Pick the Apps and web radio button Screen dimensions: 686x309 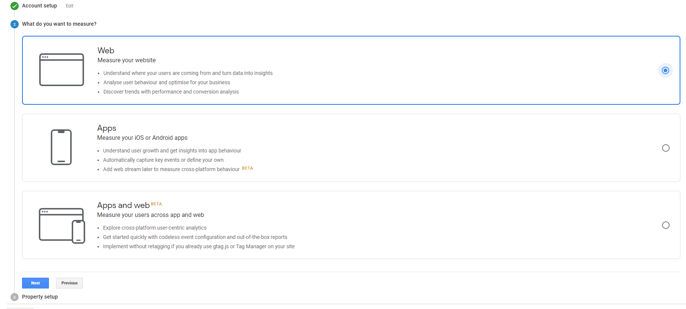click(665, 225)
